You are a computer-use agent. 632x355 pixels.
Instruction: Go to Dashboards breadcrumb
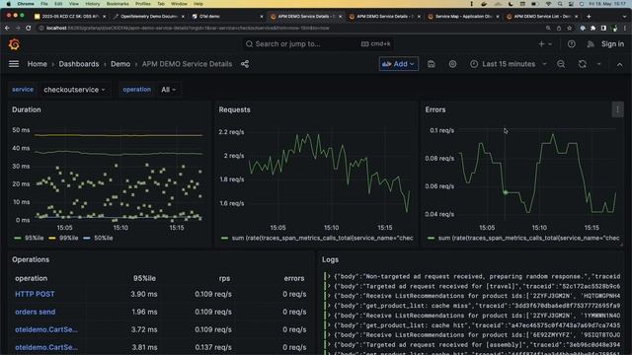(79, 64)
